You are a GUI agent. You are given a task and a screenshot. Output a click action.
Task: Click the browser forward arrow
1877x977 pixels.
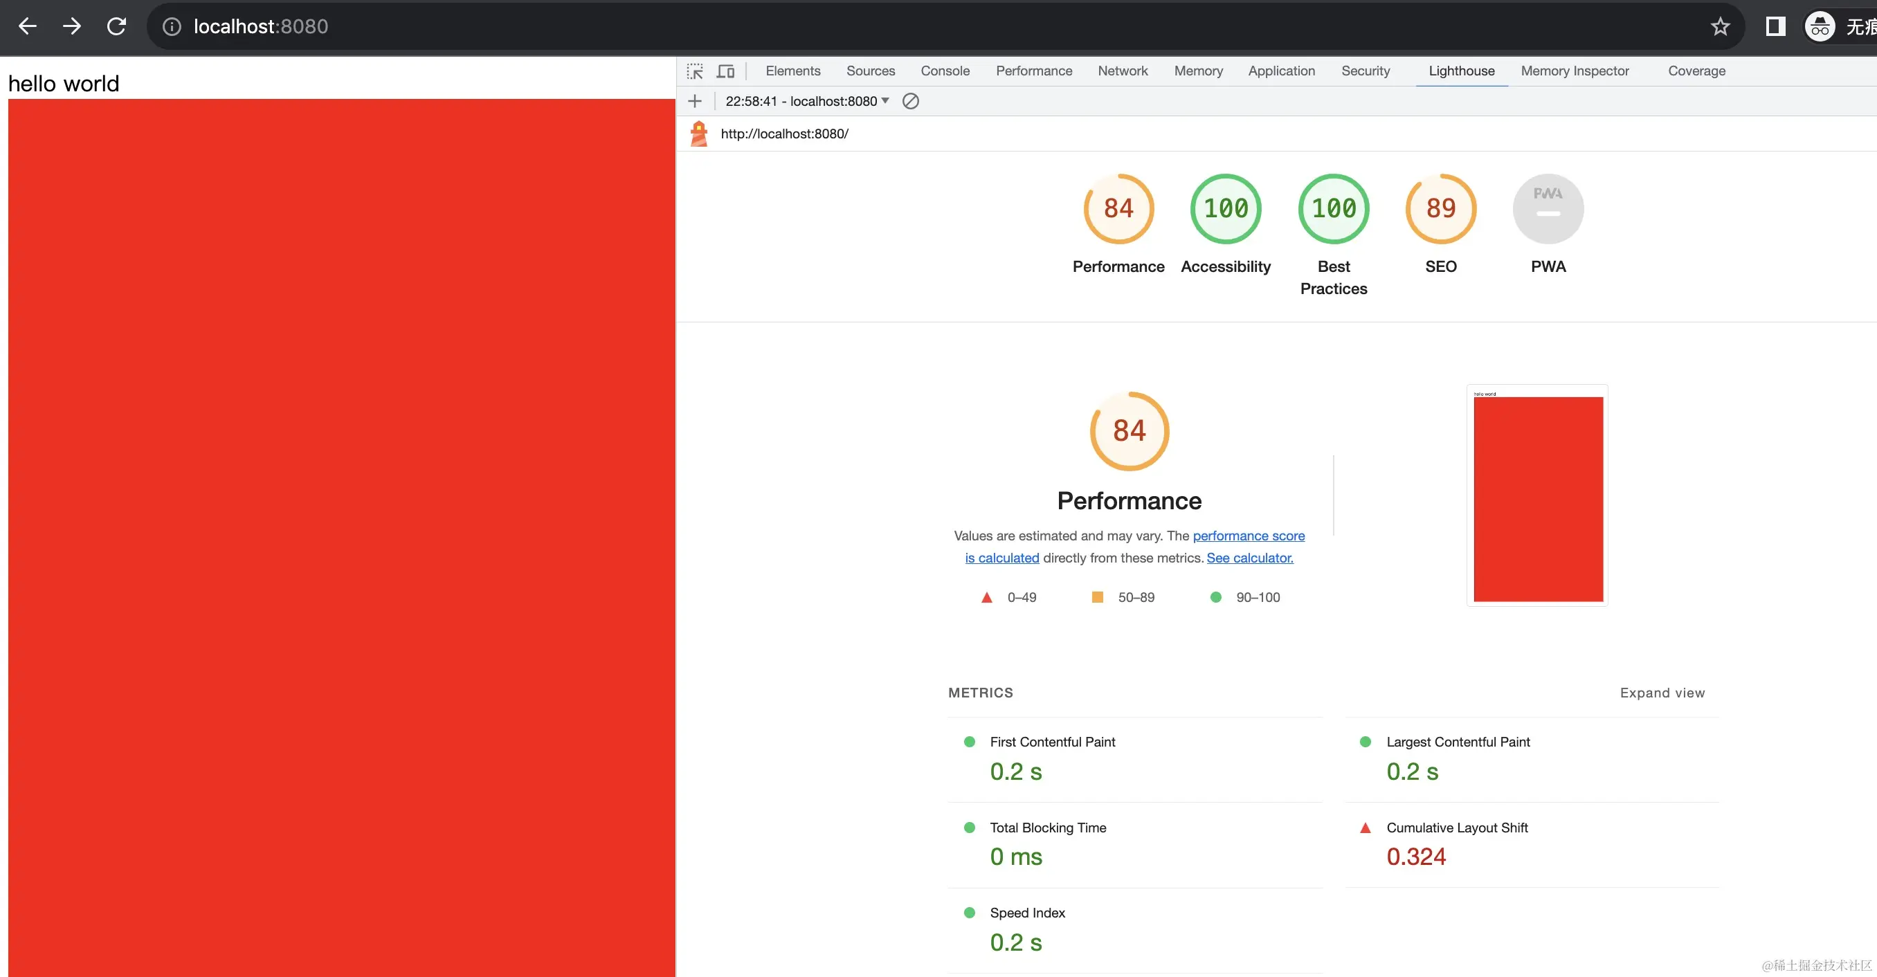coord(71,27)
